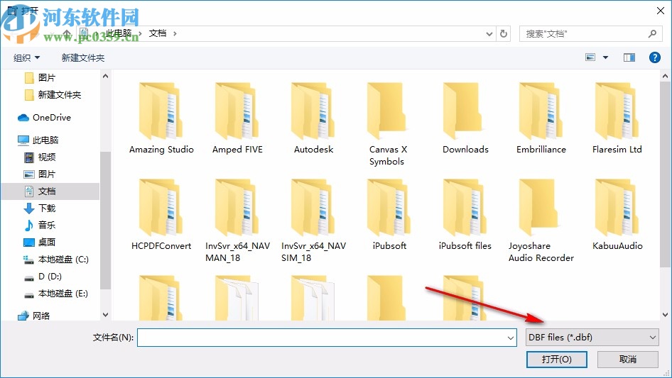The image size is (672, 378).
Task: Open DBF files type dropdown
Action: click(x=592, y=338)
